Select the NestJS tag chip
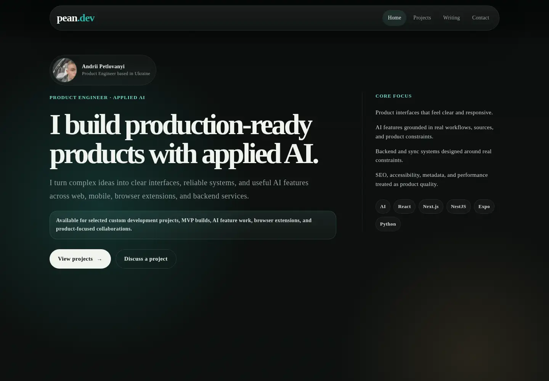Viewport: 549px width, 381px height. pos(458,207)
